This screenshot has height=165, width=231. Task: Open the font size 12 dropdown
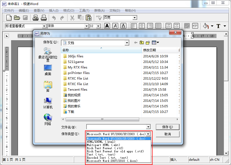(x=98, y=26)
